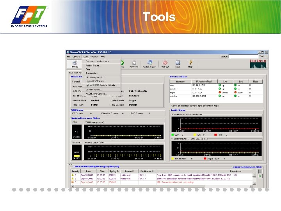Image resolution: width=281 pixels, height=211 pixels.
Task: Open the Packet Tracer toolbar icon
Action: [x=149, y=64]
